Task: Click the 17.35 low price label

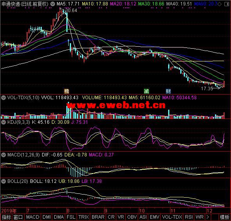Action: click(207, 89)
